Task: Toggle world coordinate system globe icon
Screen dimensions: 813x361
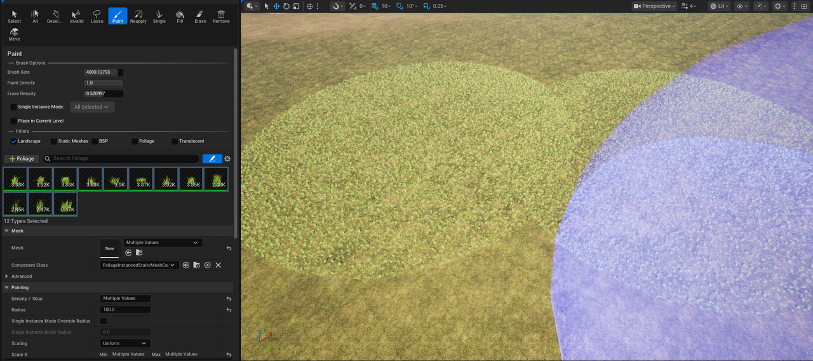Action: [310, 6]
